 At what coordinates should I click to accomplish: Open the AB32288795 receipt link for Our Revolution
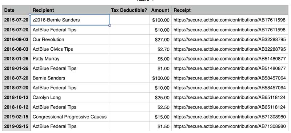point(230,39)
